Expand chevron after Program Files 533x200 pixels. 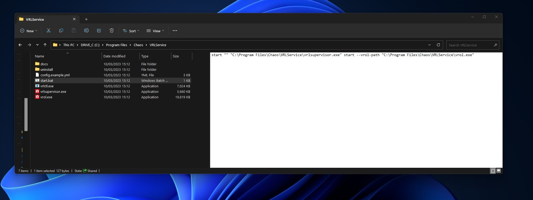[x=130, y=45]
